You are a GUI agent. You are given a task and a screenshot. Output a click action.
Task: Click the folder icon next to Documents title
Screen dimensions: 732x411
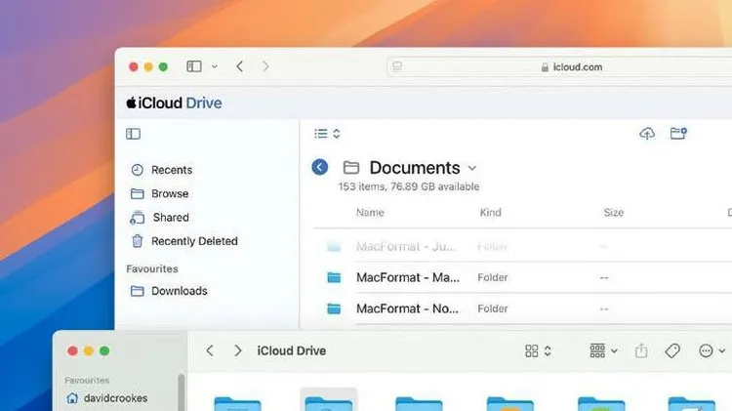tap(351, 167)
